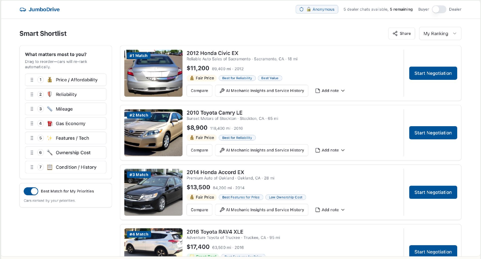Start Negotiation for 2016 Toyota RAV4 XLE
The height and width of the screenshot is (259, 481).
point(433,251)
